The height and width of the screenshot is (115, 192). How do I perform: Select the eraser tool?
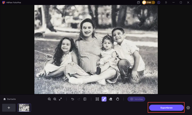pyautogui.click(x=111, y=99)
